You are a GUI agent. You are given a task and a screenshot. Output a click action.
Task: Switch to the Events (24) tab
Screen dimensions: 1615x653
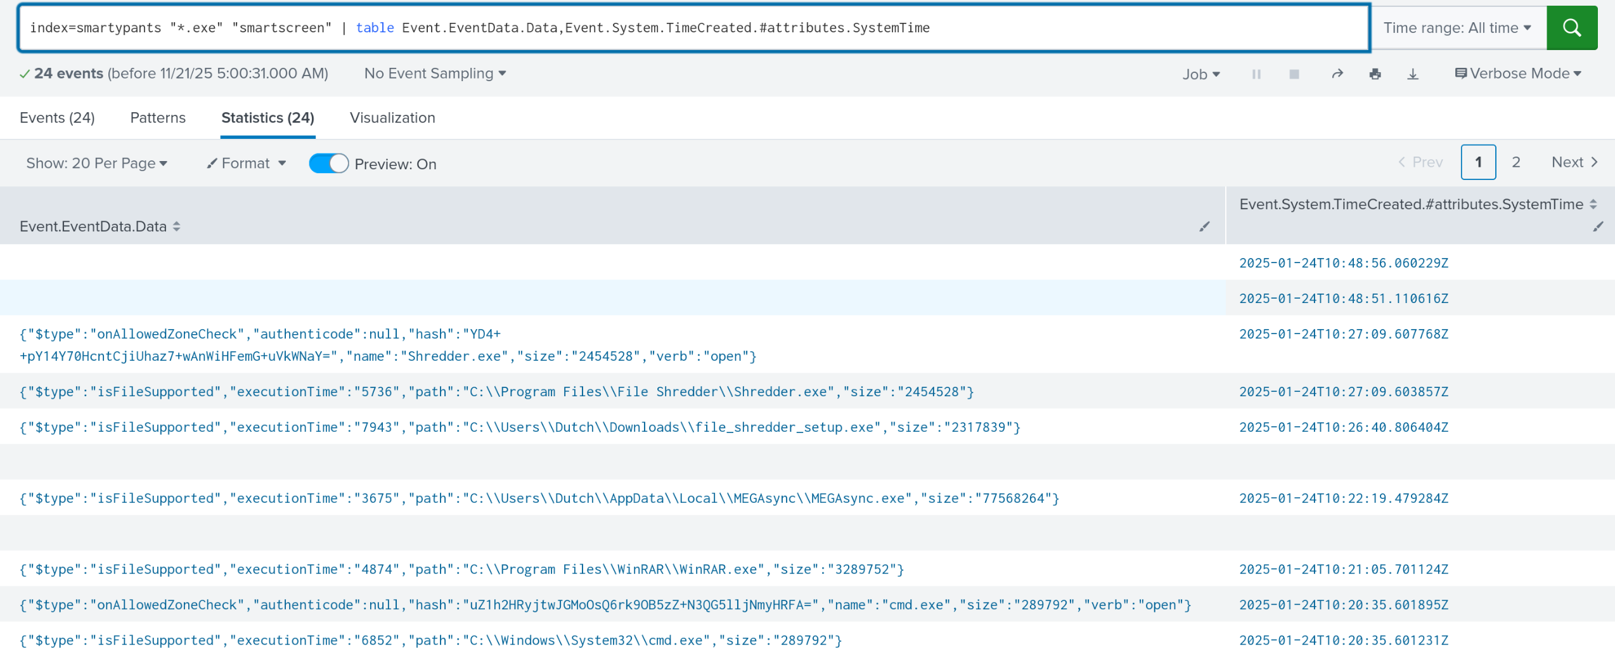[x=57, y=118]
